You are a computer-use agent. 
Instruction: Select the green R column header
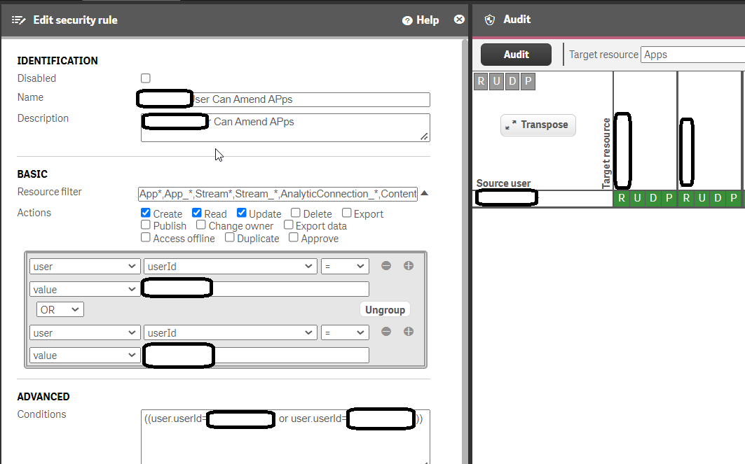(621, 198)
